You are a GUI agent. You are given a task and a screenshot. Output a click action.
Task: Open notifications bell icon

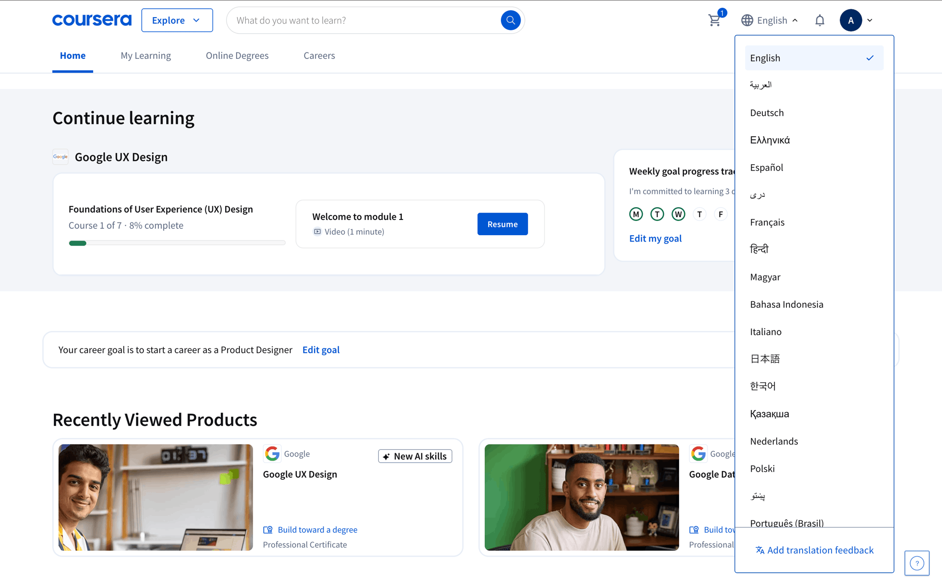(x=820, y=20)
